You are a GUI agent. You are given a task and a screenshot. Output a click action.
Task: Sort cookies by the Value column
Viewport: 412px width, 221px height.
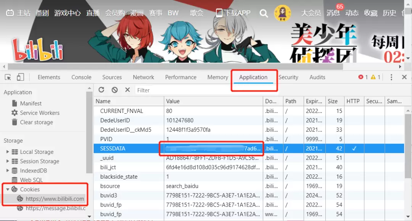click(x=213, y=101)
